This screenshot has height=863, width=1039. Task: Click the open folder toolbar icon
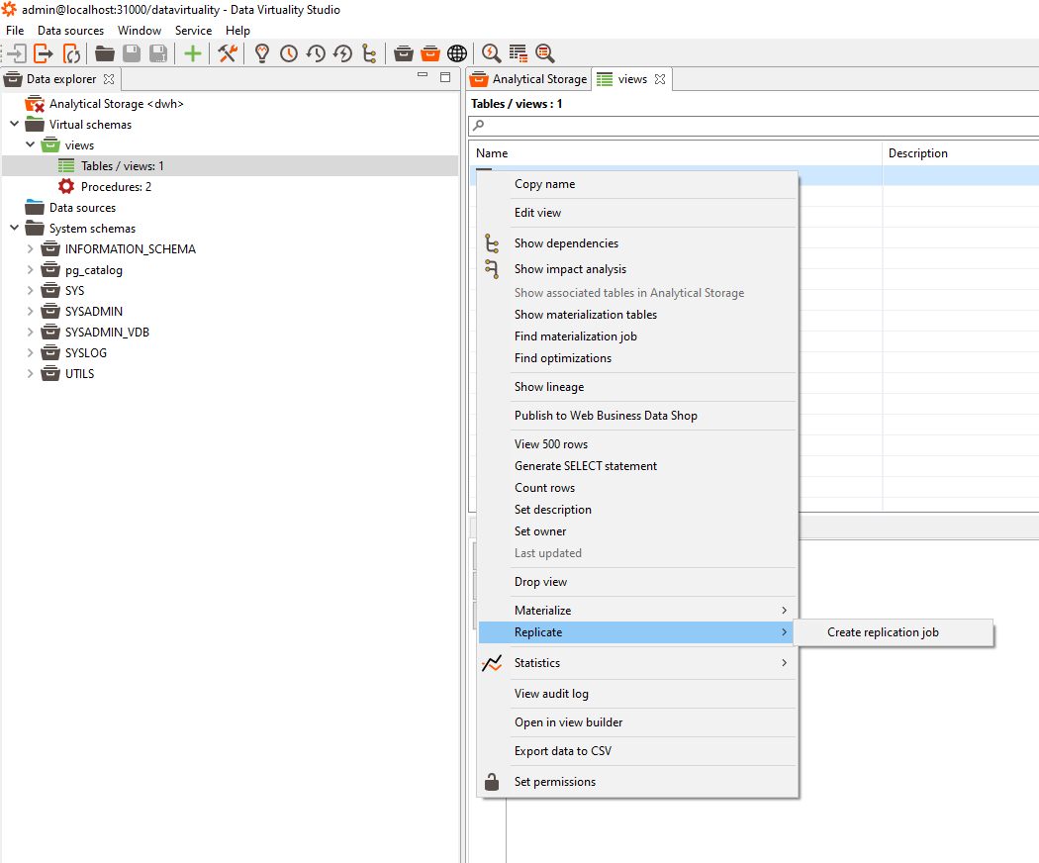pos(104,53)
